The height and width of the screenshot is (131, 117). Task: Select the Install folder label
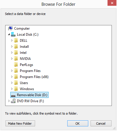click(24, 47)
